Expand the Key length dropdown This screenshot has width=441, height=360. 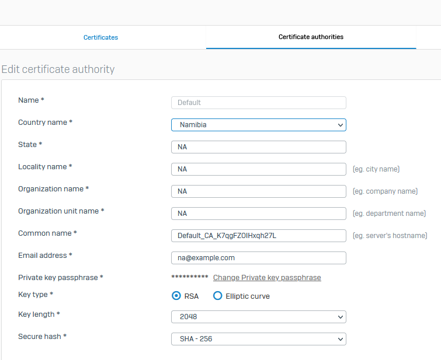[259, 317]
